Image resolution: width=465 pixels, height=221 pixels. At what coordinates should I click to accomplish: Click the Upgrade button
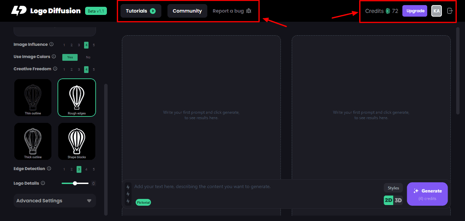coord(415,11)
